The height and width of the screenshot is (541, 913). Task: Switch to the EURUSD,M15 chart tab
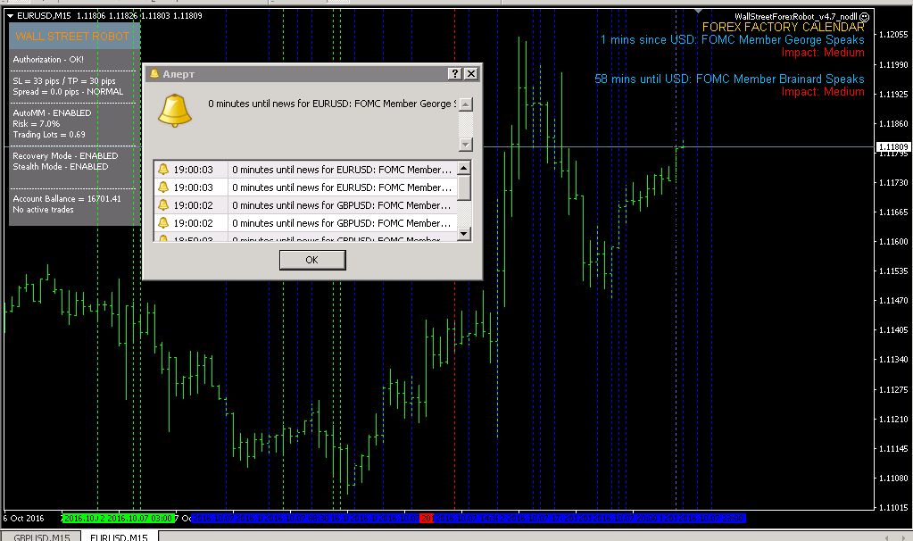tap(119, 537)
